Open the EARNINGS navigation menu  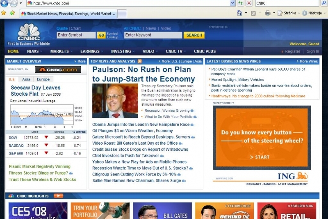click(x=91, y=51)
